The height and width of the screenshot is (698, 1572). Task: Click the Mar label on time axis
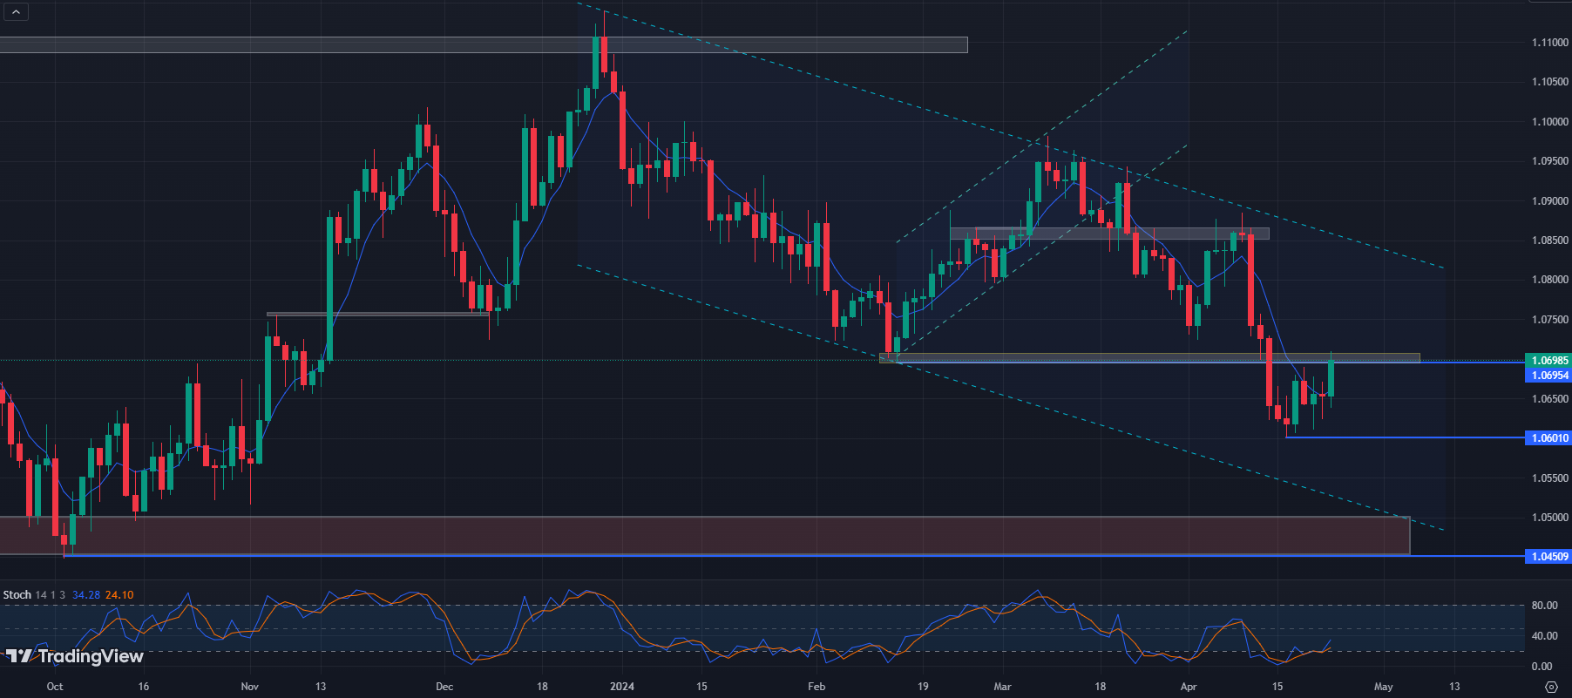(x=1003, y=687)
